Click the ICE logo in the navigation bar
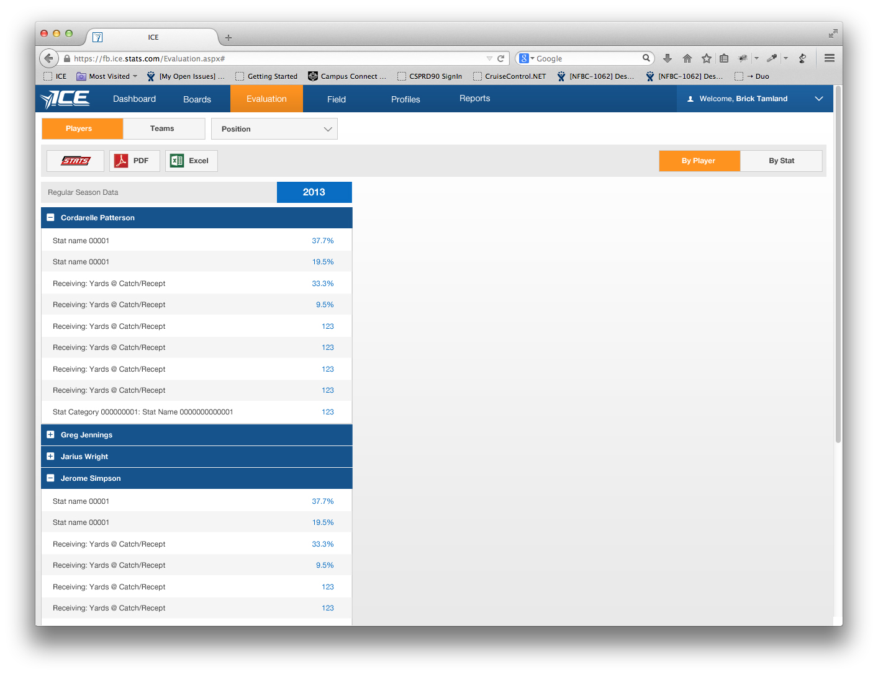 click(x=65, y=98)
